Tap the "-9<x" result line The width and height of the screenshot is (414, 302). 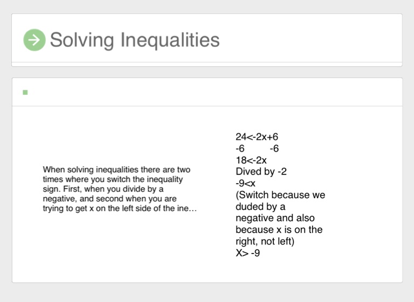click(x=246, y=184)
